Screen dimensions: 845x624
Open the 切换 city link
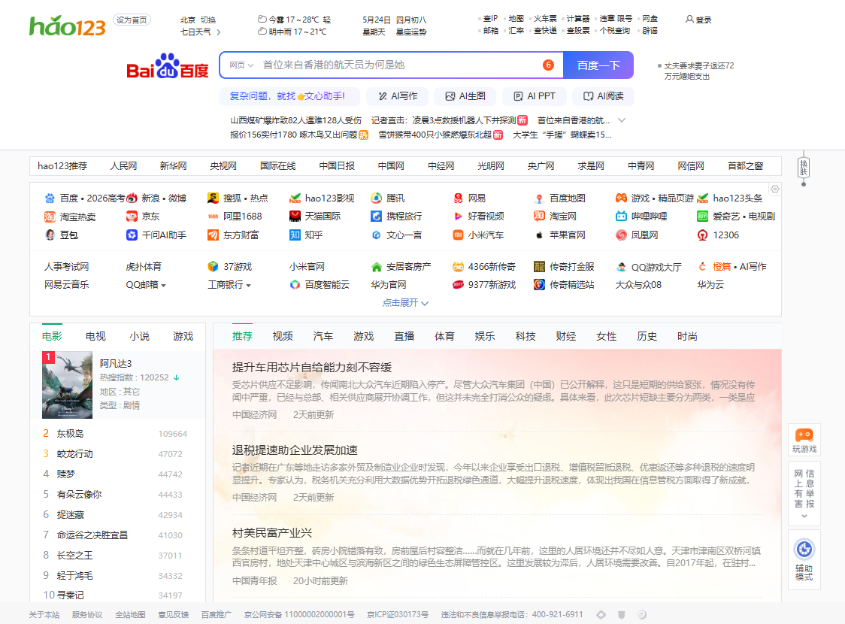click(x=208, y=20)
